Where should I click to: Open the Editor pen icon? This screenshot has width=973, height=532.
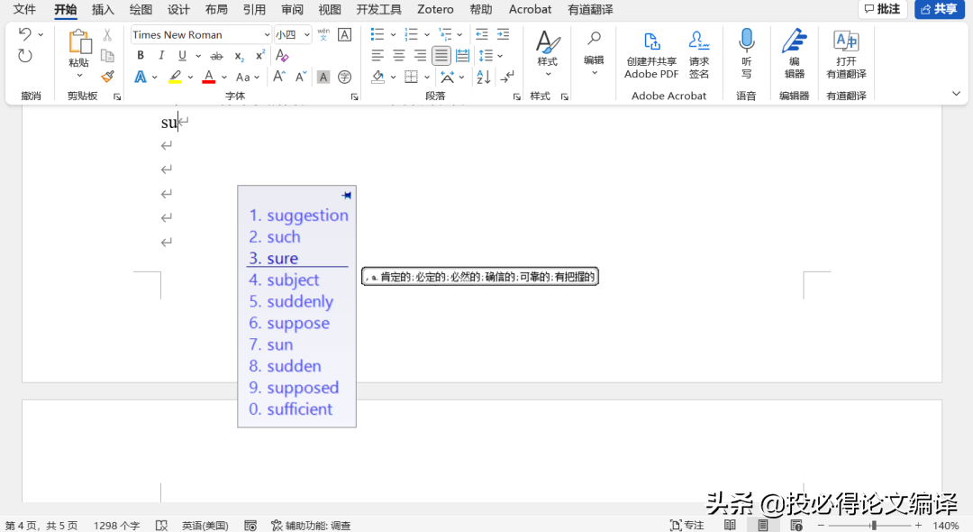pos(794,54)
